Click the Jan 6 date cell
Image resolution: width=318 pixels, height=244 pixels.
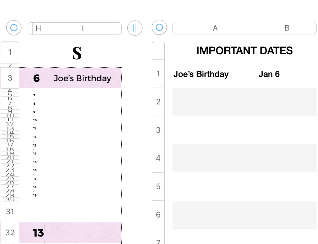[269, 74]
